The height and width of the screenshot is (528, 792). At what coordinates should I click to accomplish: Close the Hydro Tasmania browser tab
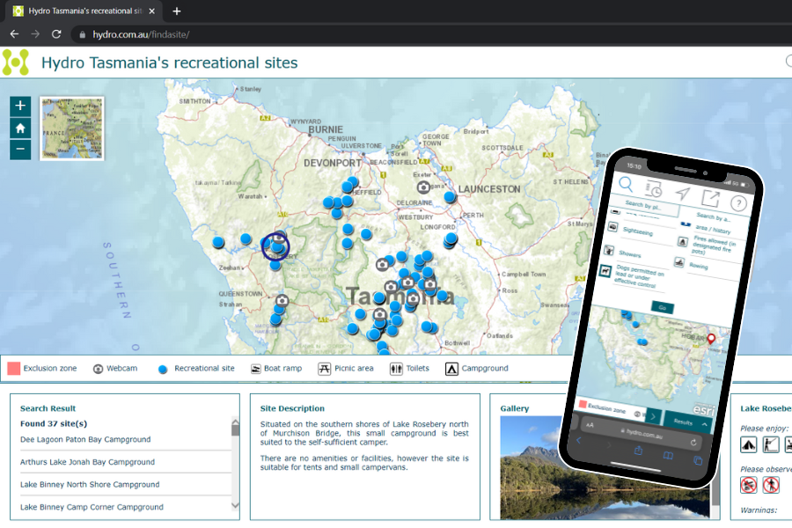(x=151, y=11)
